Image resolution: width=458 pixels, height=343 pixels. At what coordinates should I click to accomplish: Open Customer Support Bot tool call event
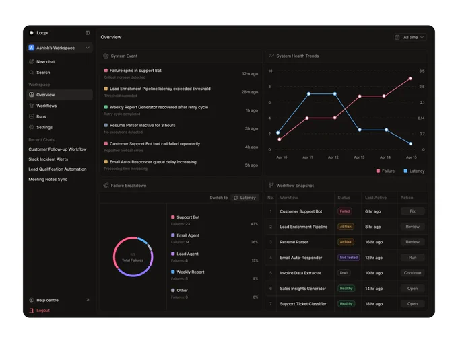181,147
